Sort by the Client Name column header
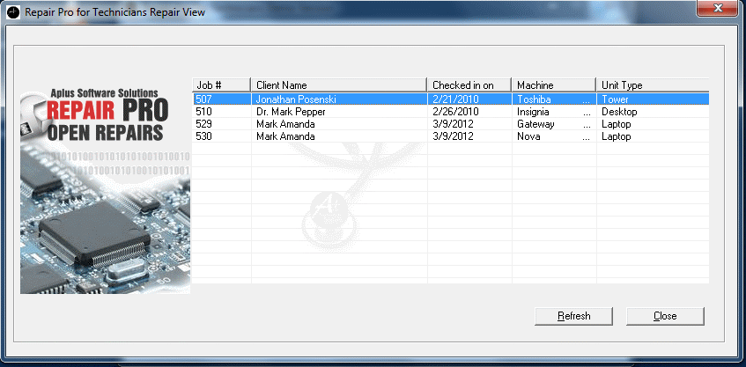This screenshot has width=746, height=367. [338, 85]
